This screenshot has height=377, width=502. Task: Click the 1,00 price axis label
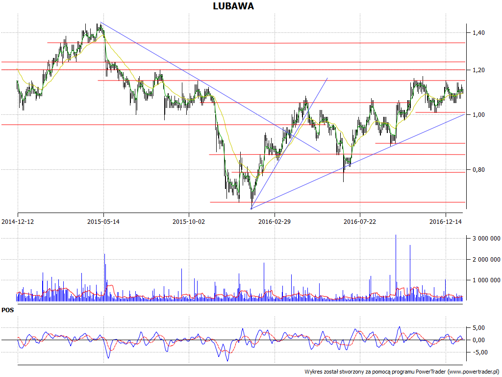478,115
